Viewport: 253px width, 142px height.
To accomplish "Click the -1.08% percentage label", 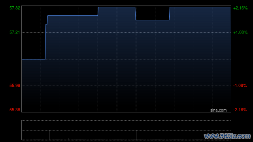I will [x=240, y=86].
